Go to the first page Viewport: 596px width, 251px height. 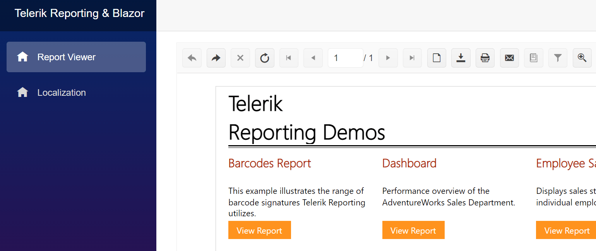pyautogui.click(x=289, y=58)
